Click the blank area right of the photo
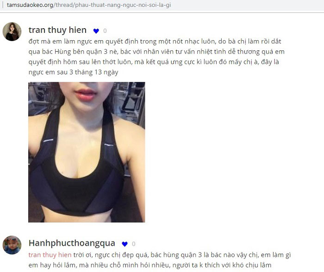Image resolution: width=324 pixels, height=272 pixels. [233, 152]
